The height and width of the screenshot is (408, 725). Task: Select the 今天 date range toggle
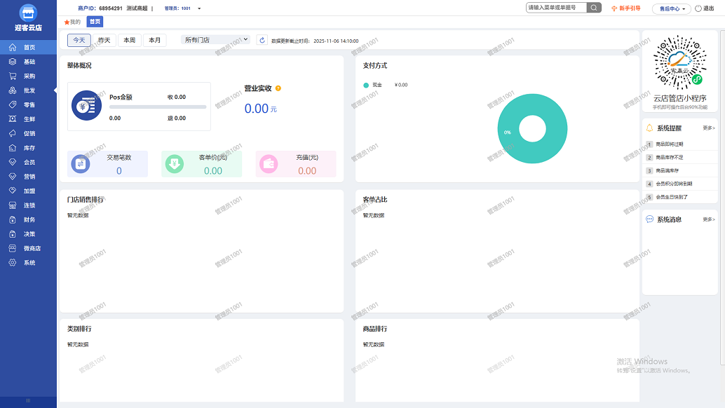79,41
